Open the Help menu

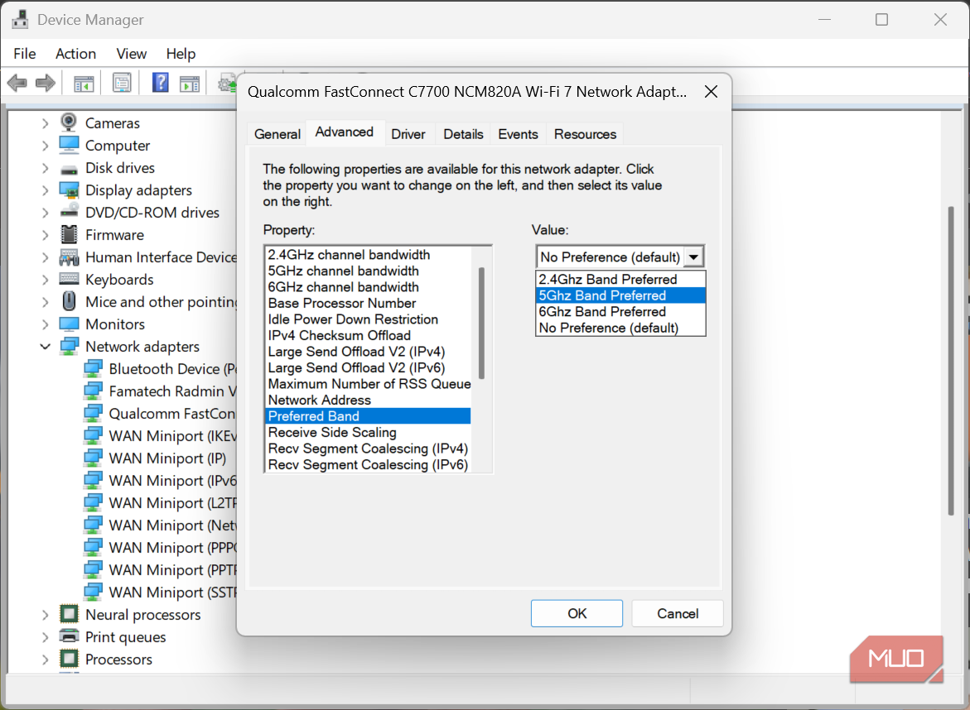(x=181, y=54)
